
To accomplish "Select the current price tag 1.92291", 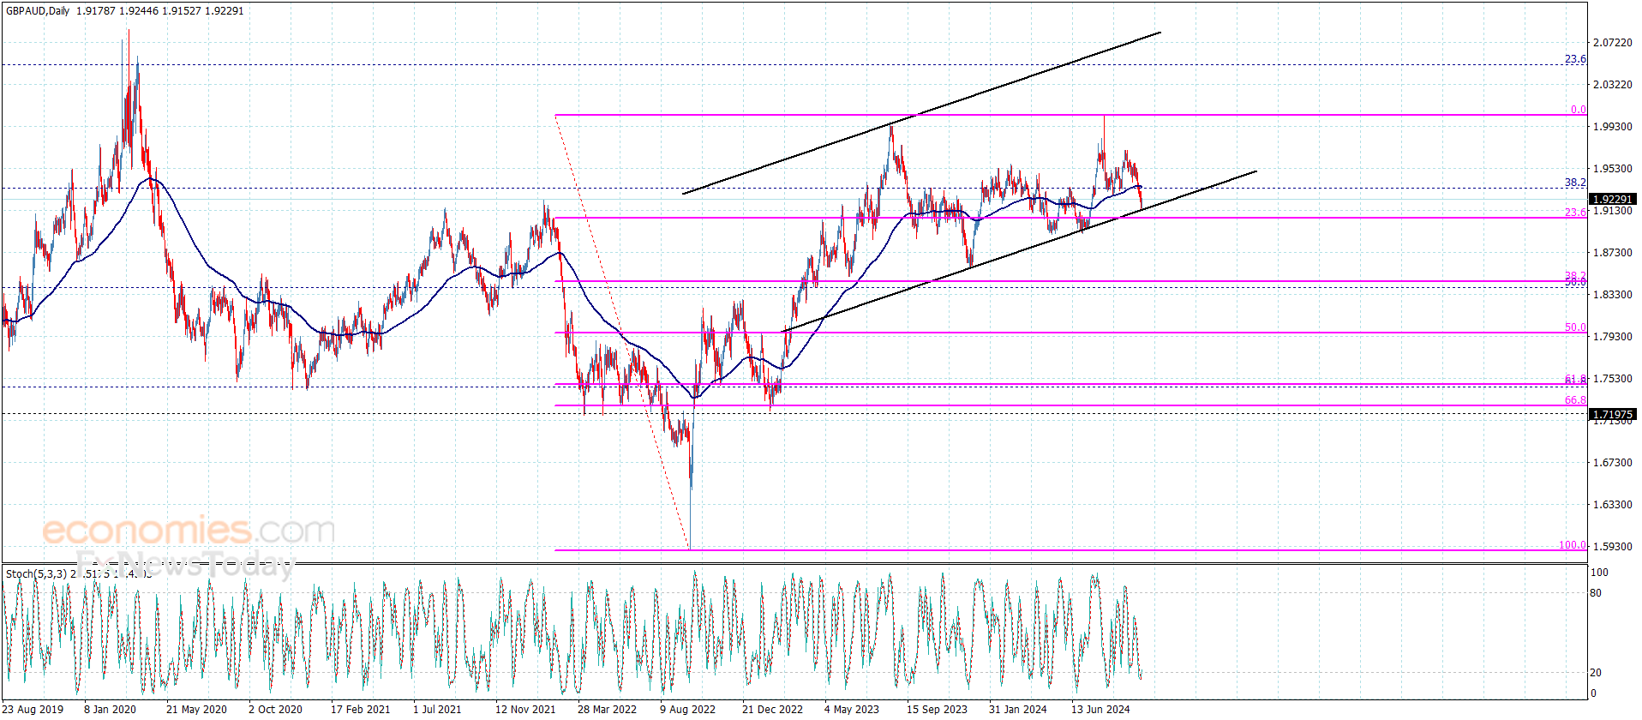I will tap(1612, 199).
